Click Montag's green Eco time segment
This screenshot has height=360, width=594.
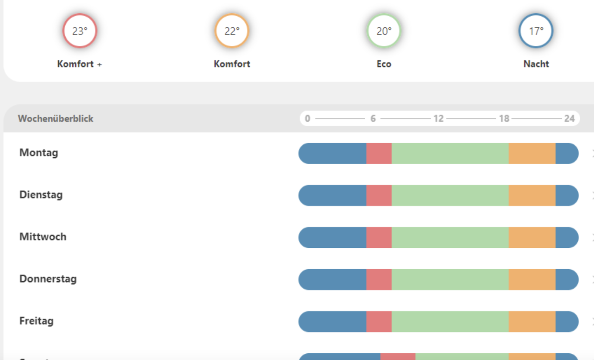[450, 153]
